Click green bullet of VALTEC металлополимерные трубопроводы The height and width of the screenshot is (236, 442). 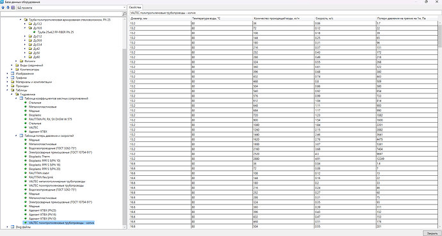click(26, 182)
